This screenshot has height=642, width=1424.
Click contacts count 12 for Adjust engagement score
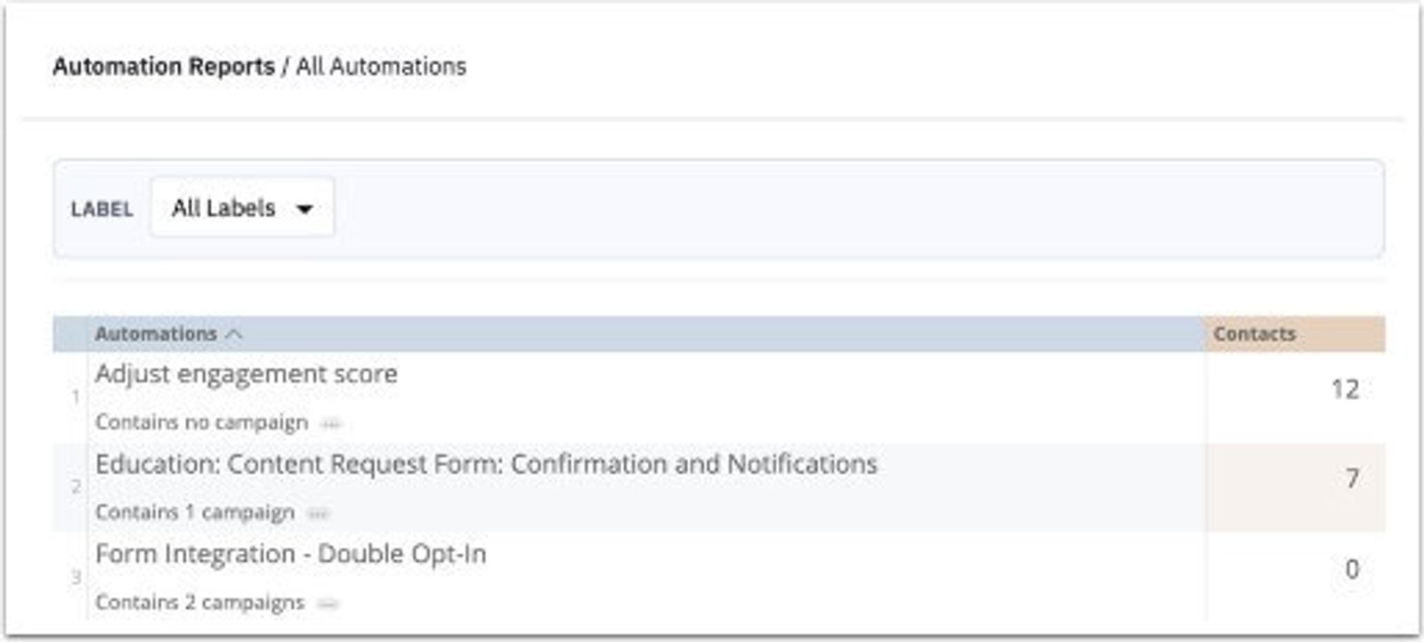[x=1344, y=389]
